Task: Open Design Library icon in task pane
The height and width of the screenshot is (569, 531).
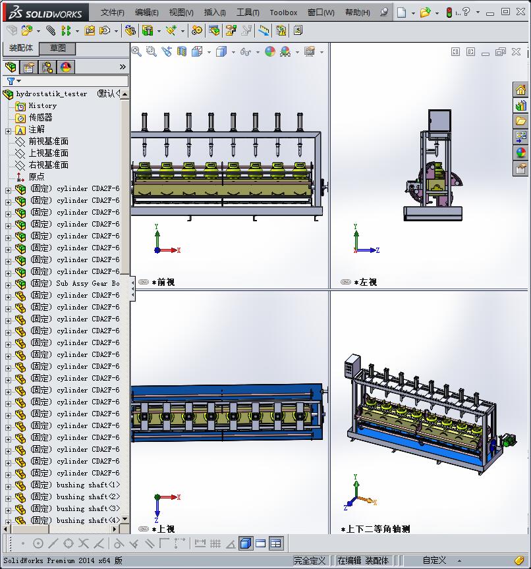Action: (520, 105)
